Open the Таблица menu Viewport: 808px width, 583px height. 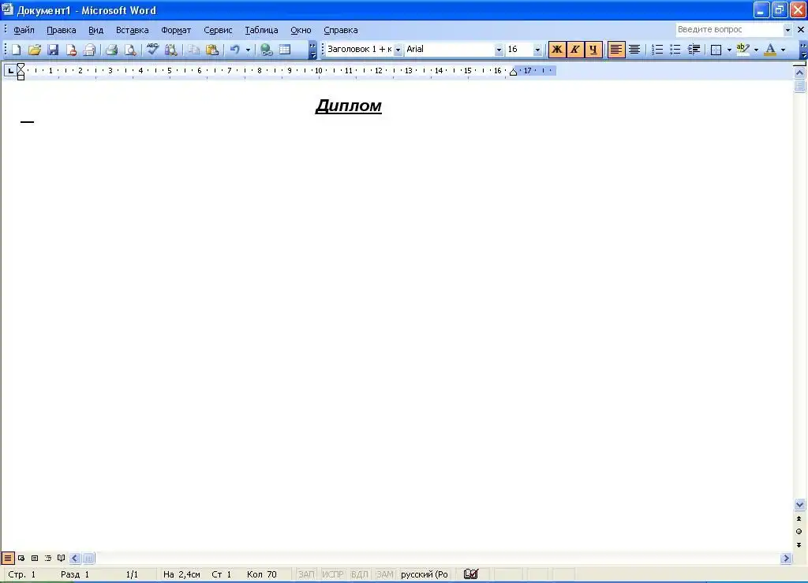pos(261,30)
